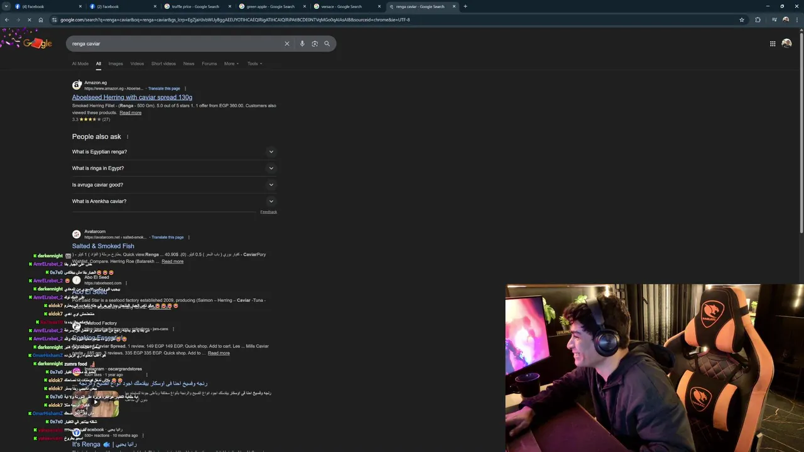Stop loading the page
804x452 pixels.
tap(30, 19)
